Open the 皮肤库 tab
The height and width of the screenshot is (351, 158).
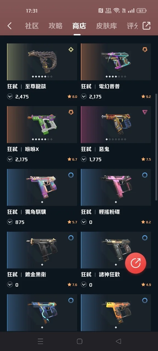click(106, 26)
